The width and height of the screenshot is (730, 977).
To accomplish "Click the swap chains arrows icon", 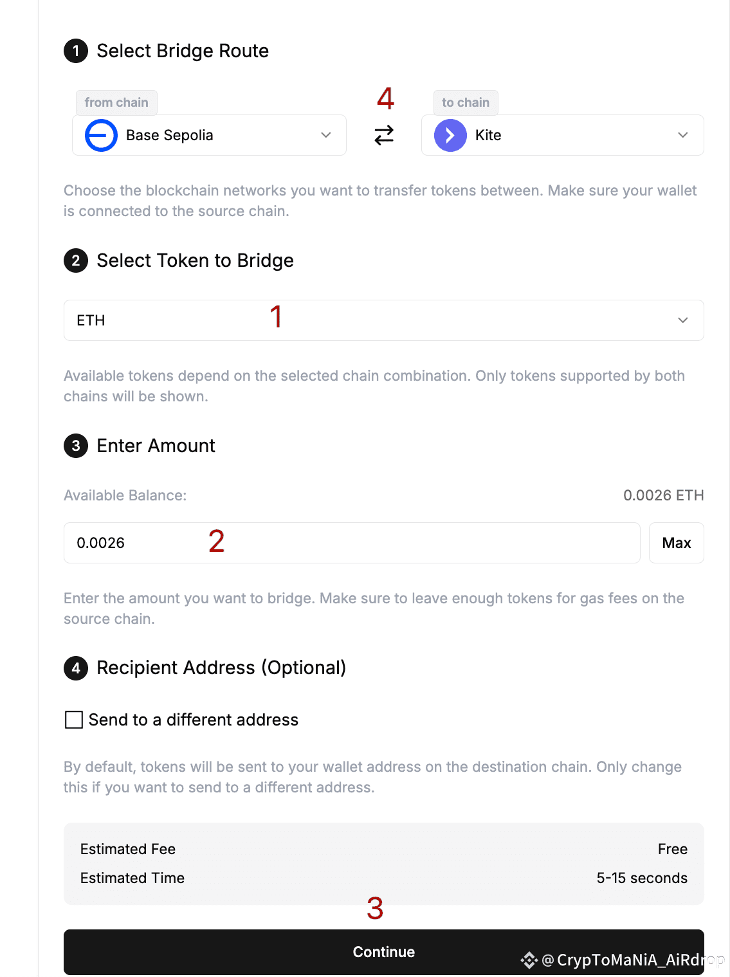I will point(384,135).
